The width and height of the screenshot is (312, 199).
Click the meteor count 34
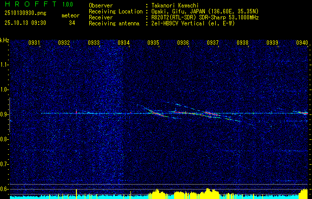(x=72, y=23)
